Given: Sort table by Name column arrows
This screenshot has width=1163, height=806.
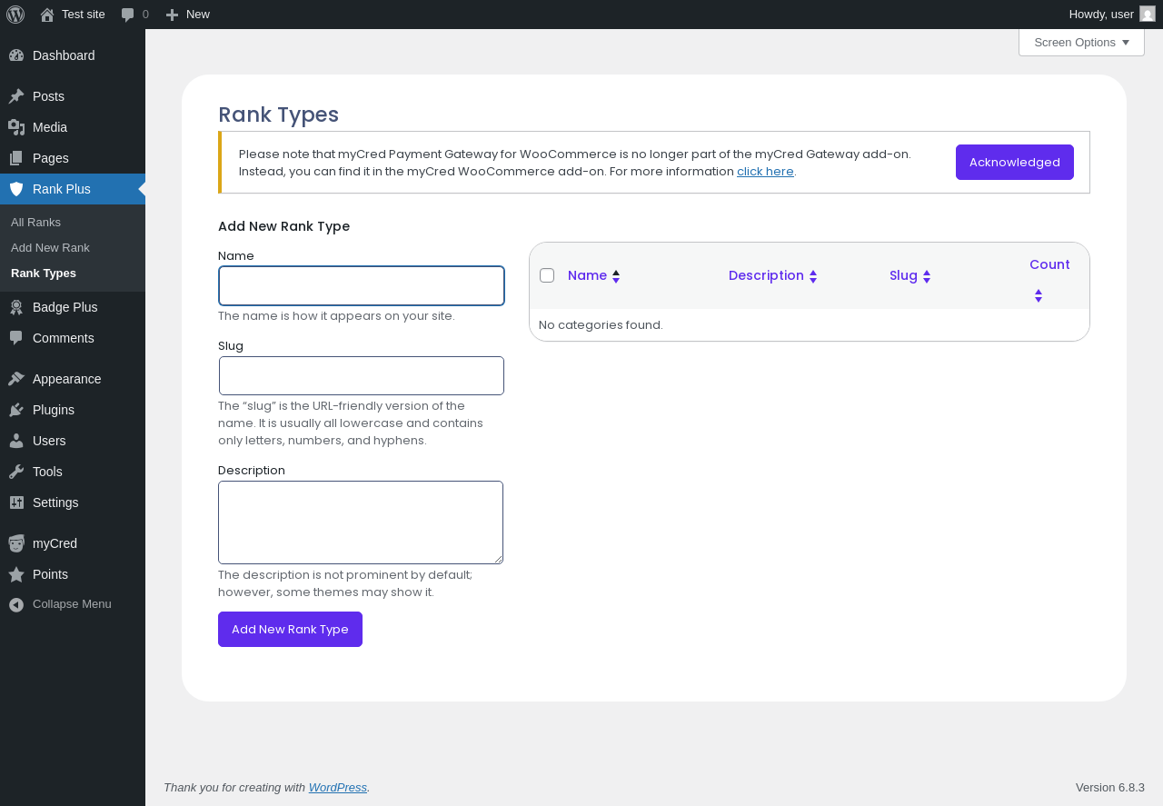Looking at the screenshot, I should [616, 276].
